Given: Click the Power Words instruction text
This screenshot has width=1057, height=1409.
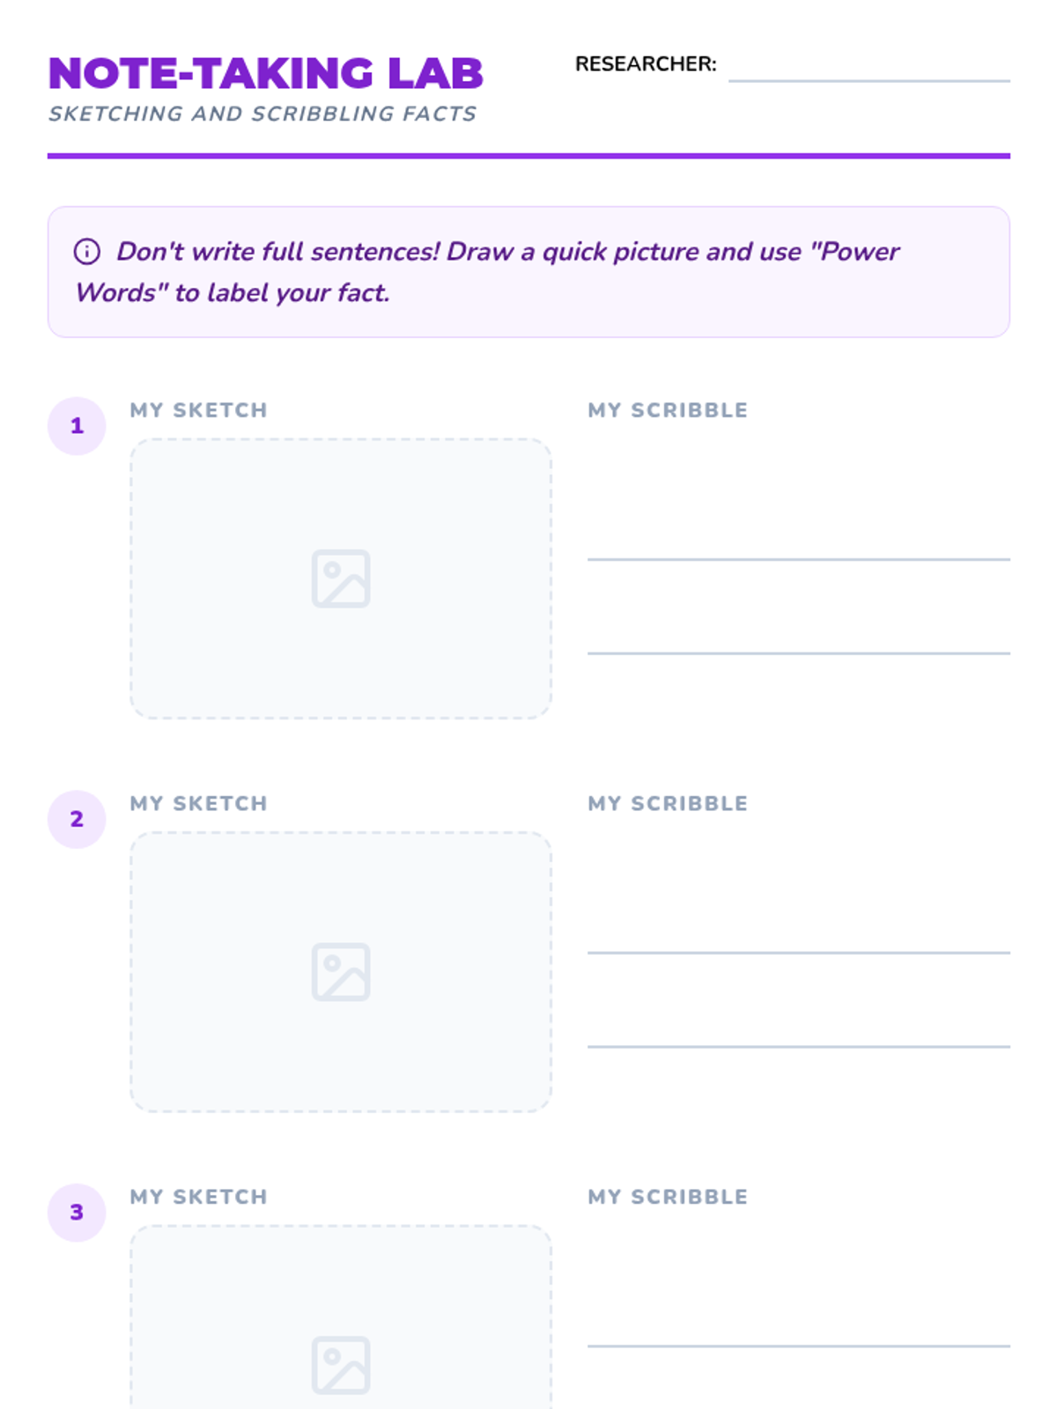Looking at the screenshot, I should (487, 272).
